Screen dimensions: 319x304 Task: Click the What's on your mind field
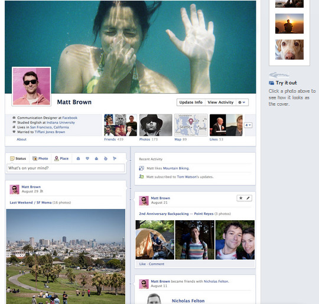(x=66, y=168)
